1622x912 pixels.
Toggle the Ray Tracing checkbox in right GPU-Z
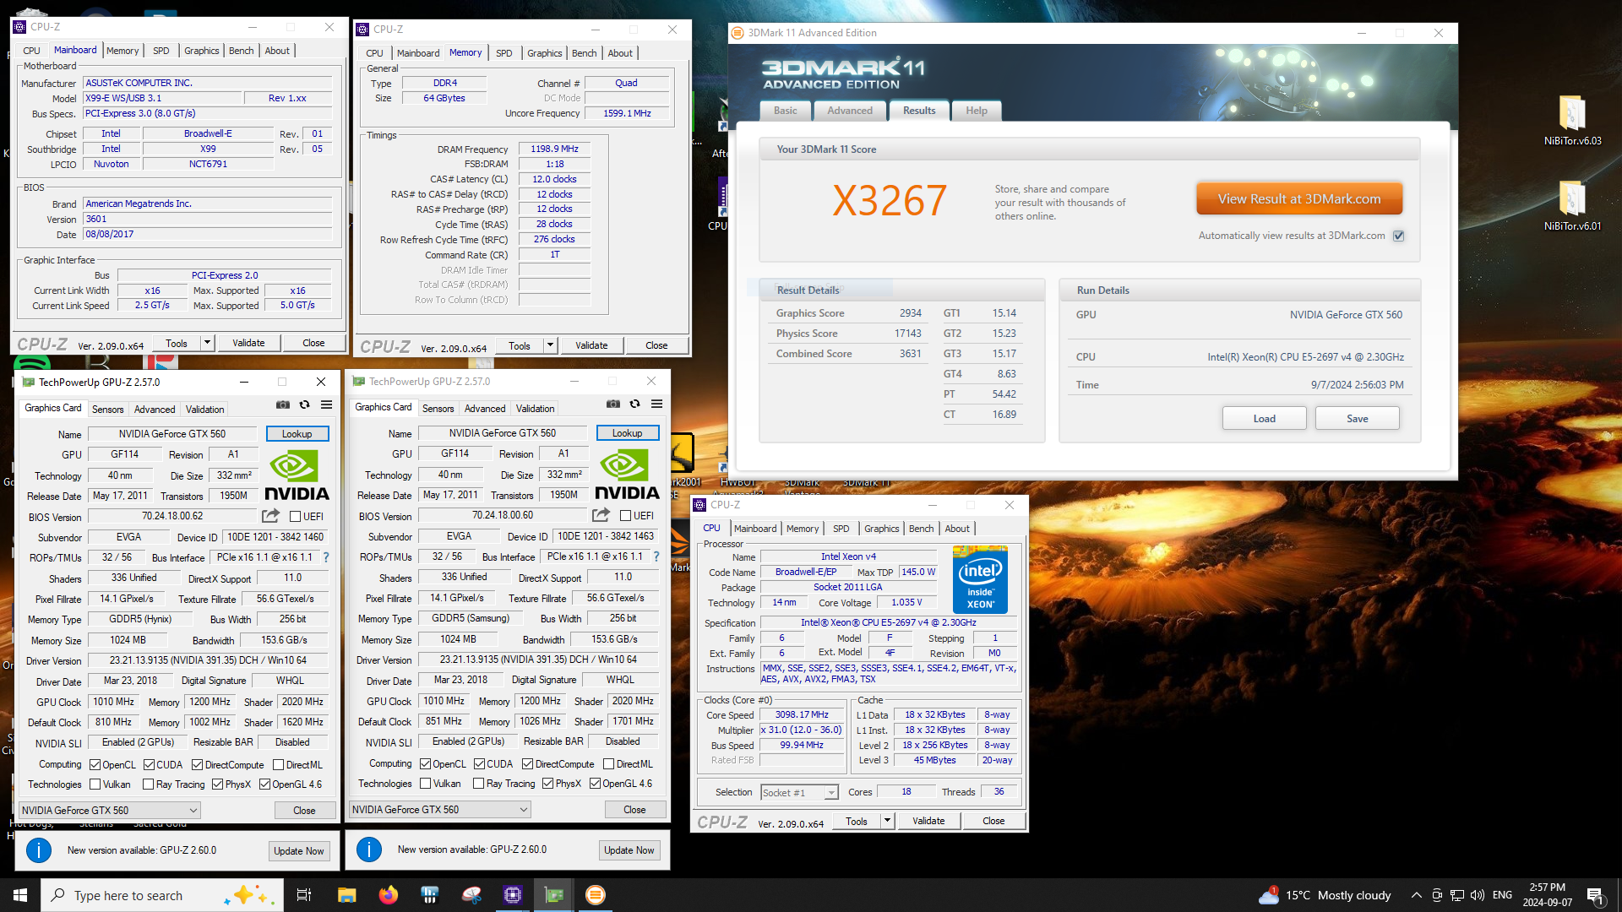coord(479,784)
